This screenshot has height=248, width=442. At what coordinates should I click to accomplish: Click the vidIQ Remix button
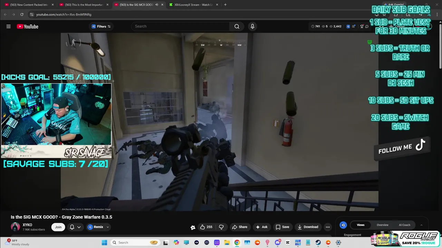tap(95, 227)
